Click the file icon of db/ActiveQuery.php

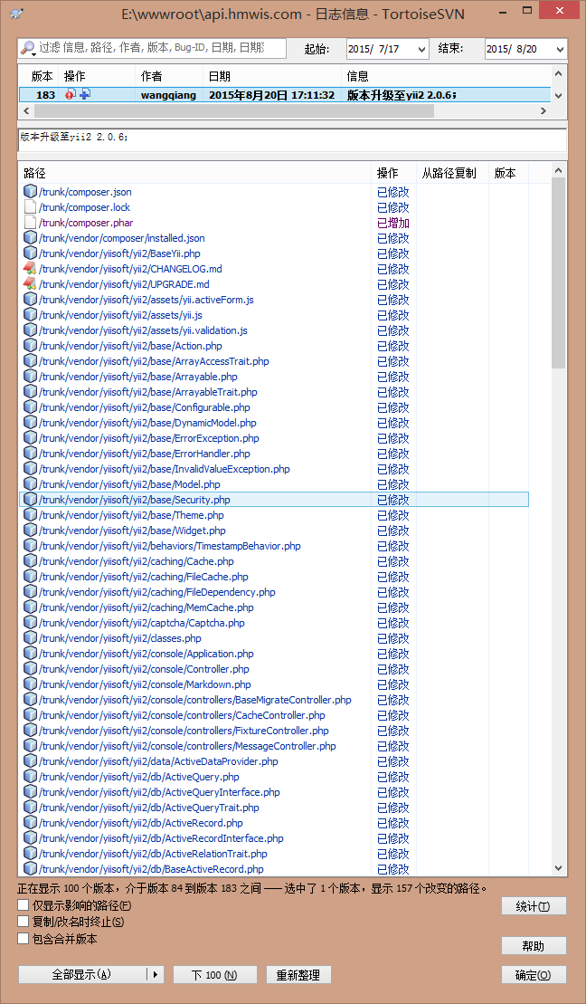[30, 777]
